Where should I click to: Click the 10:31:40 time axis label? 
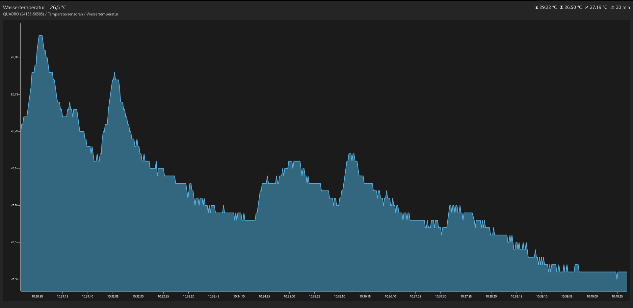(88, 296)
